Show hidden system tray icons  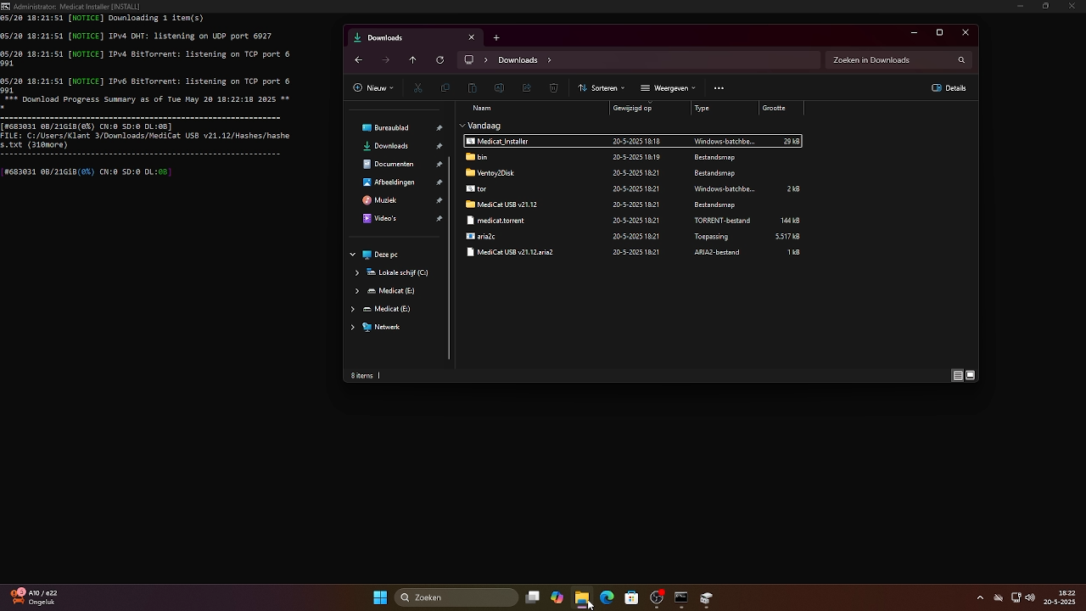pos(980,597)
